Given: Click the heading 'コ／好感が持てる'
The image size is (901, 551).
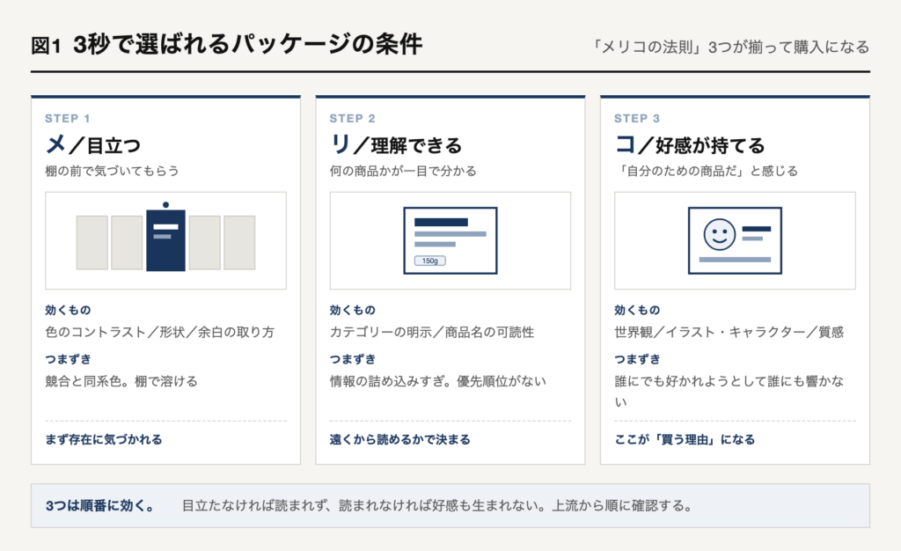Looking at the screenshot, I should tap(690, 144).
